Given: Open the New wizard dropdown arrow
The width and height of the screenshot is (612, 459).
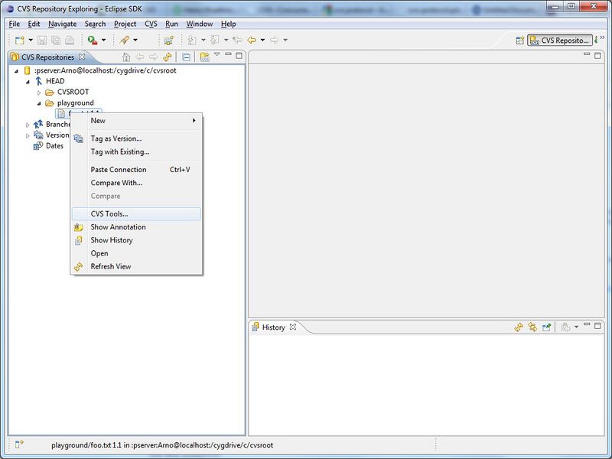Looking at the screenshot, I should (31, 41).
